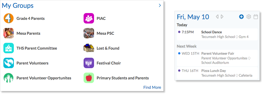Click the pink PIAC group icon

(89, 18)
